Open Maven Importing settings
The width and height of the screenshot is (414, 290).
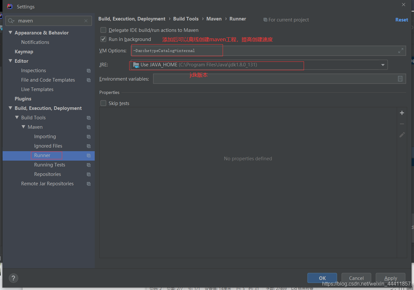click(x=45, y=137)
